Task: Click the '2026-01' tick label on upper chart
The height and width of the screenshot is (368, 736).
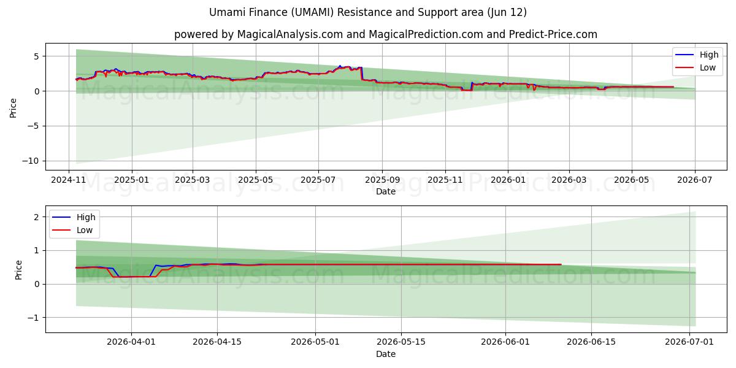Action: pyautogui.click(x=508, y=180)
